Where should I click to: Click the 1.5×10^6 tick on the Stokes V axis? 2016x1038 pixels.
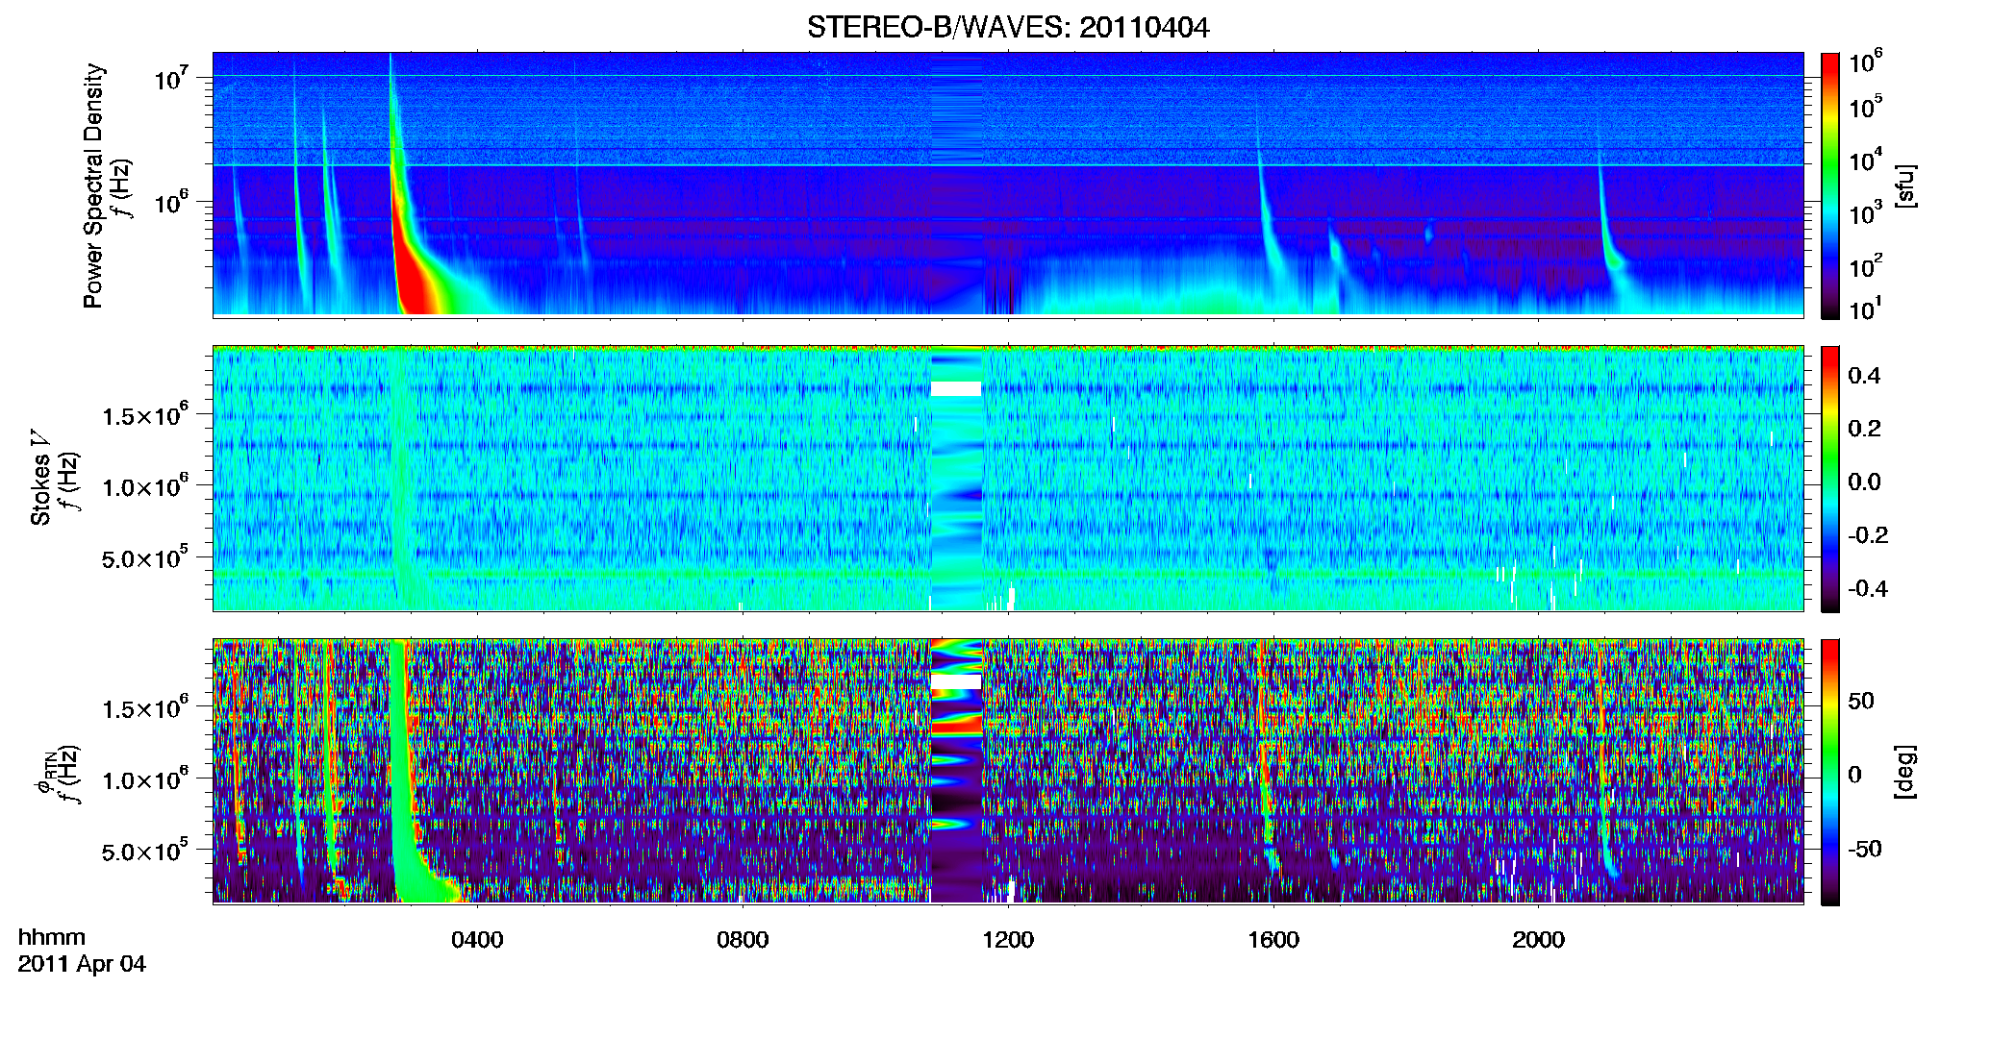(x=145, y=415)
